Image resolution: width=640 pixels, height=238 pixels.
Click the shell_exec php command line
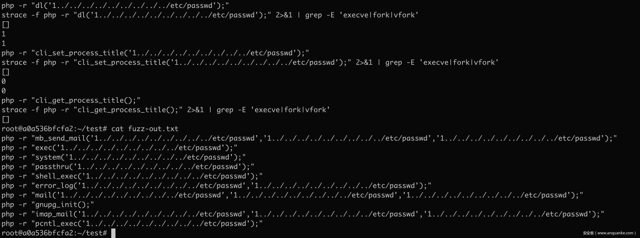click(132, 176)
